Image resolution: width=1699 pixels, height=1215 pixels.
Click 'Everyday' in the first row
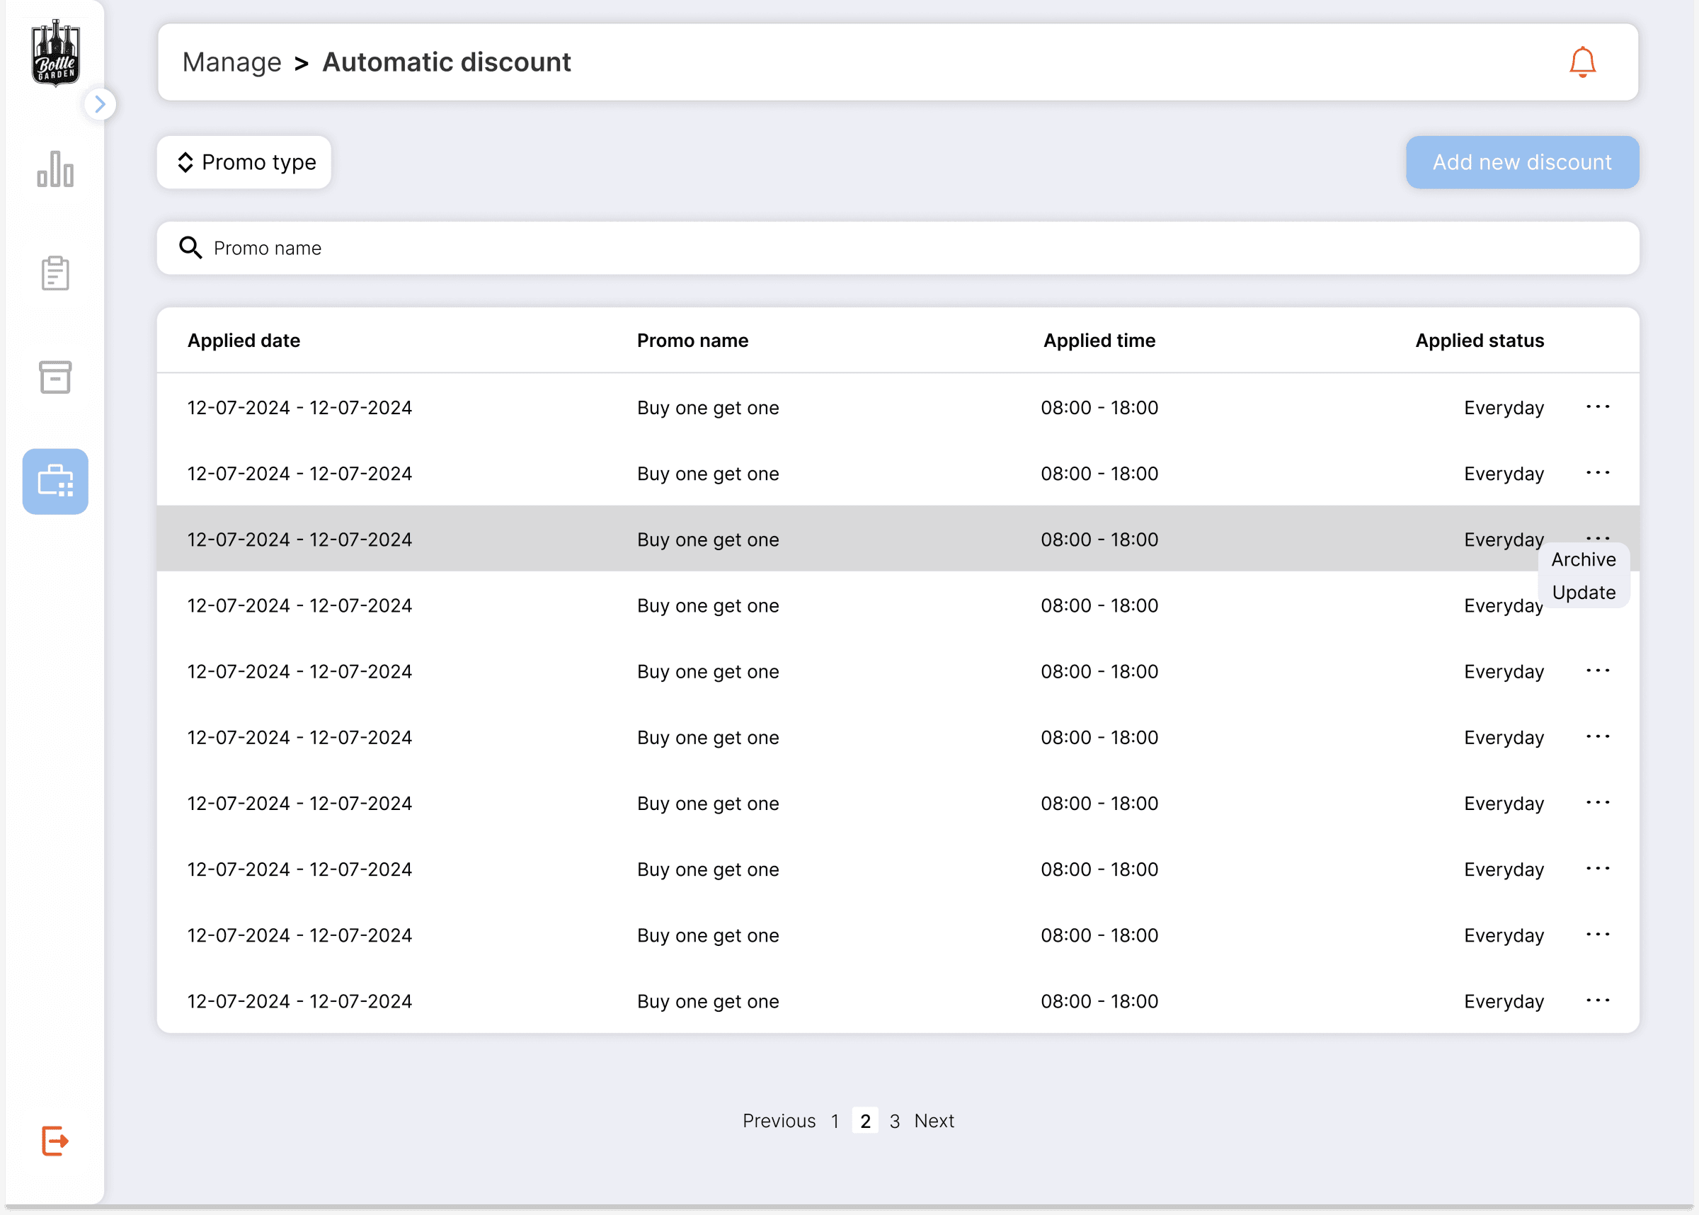(x=1504, y=408)
